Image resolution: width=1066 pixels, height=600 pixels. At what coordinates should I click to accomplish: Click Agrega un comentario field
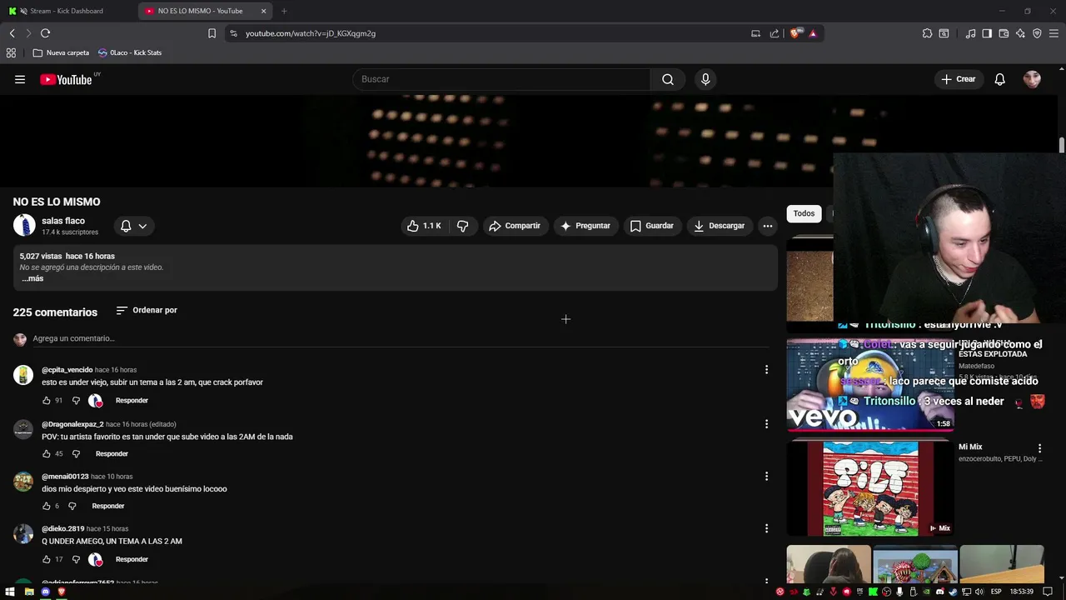400,338
